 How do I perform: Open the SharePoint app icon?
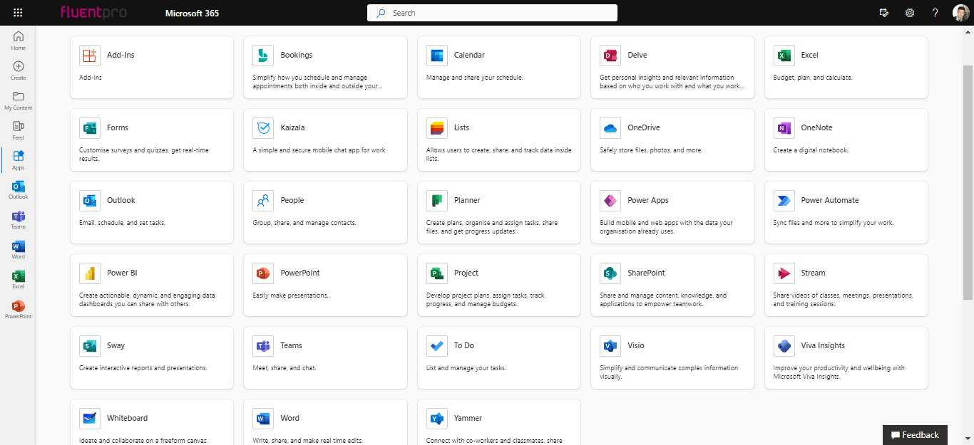(610, 273)
